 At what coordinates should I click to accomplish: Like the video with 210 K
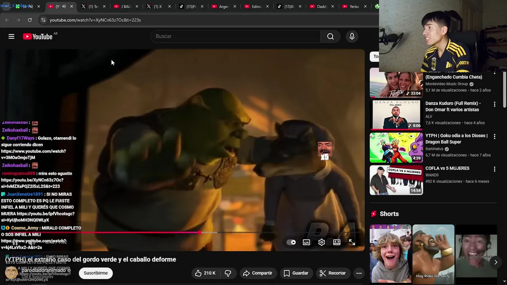coord(205,273)
